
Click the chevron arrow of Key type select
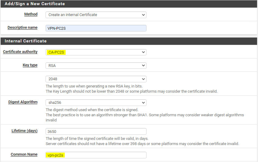(143, 66)
